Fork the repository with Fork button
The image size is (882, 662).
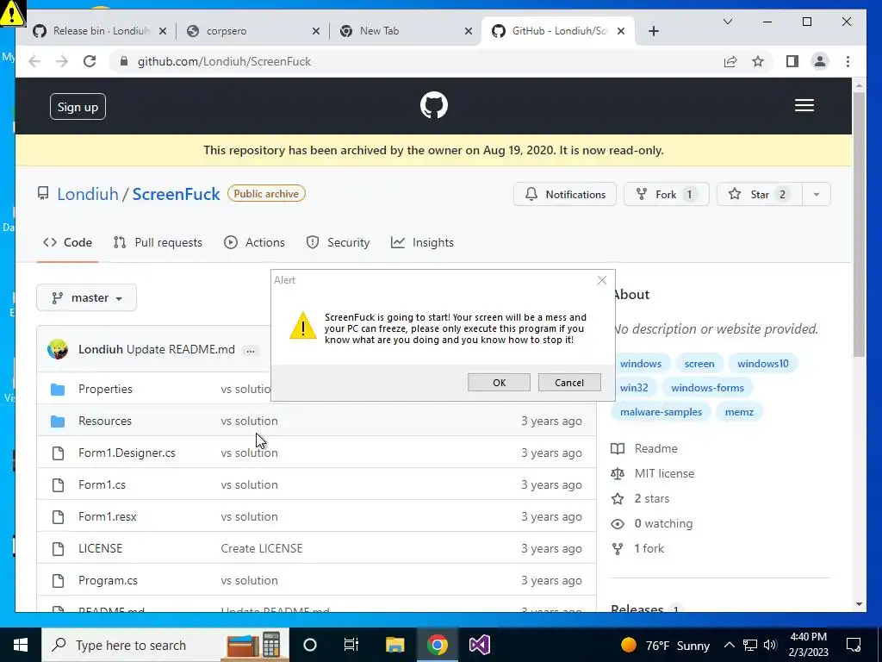coord(666,194)
